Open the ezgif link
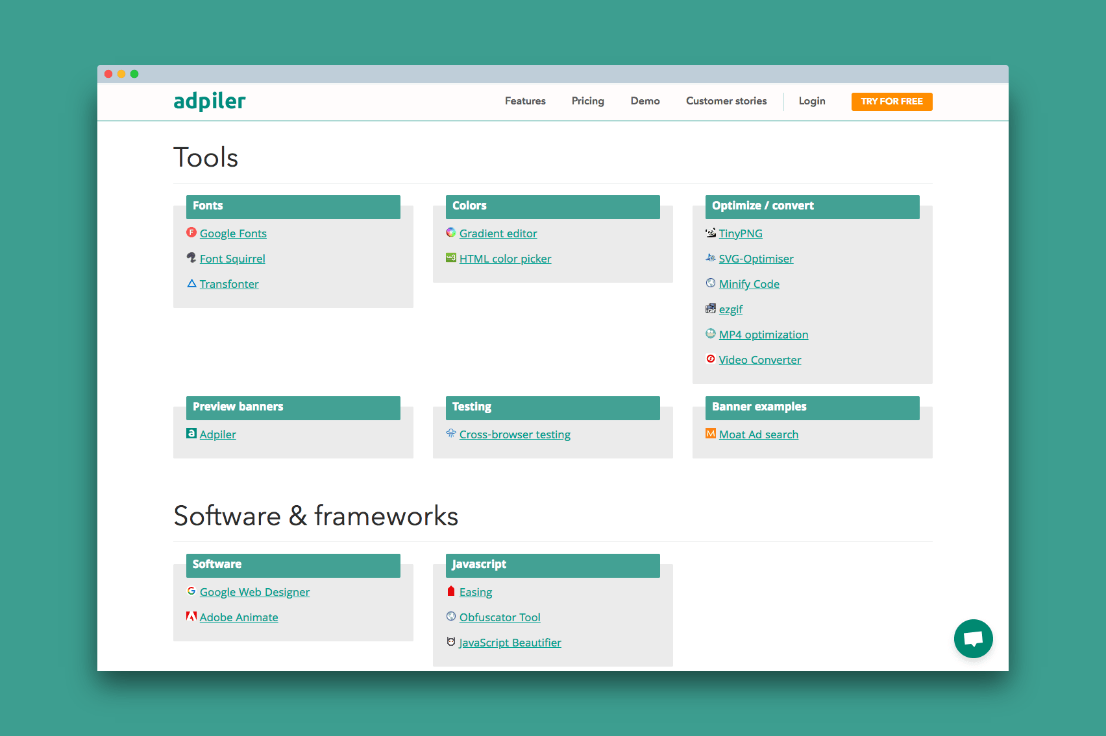 [x=731, y=309]
